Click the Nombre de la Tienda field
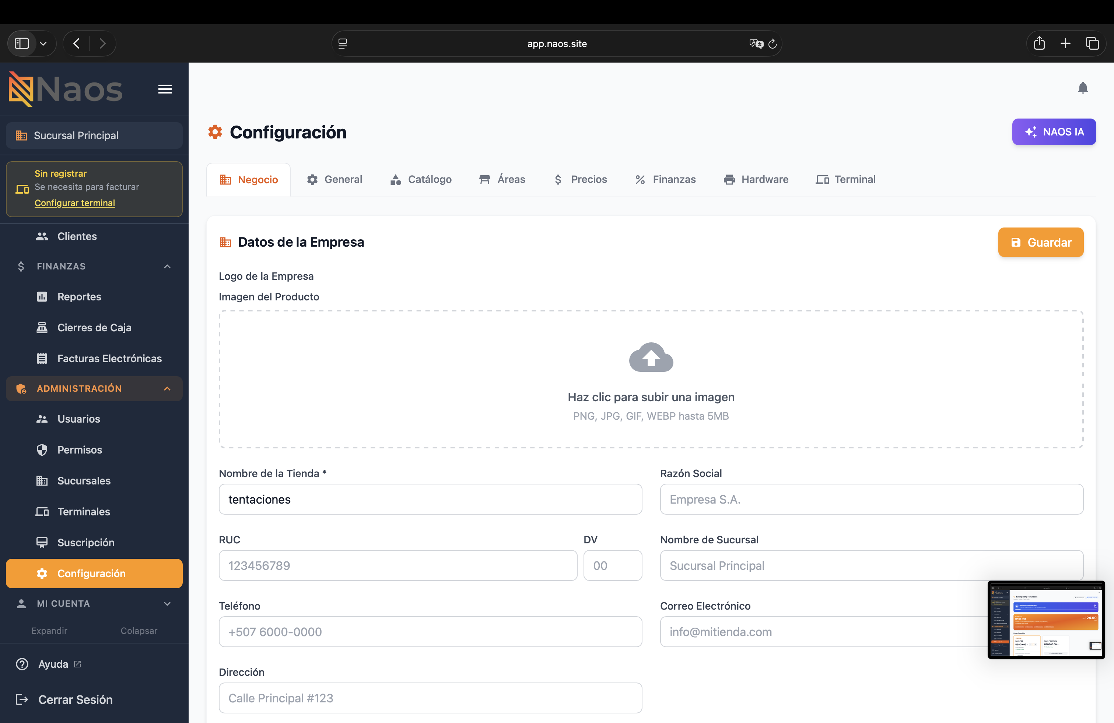This screenshot has width=1114, height=723. click(x=430, y=499)
